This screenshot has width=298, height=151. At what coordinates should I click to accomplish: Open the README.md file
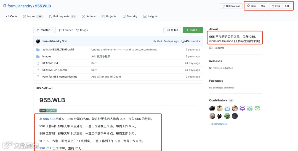[x=50, y=63]
